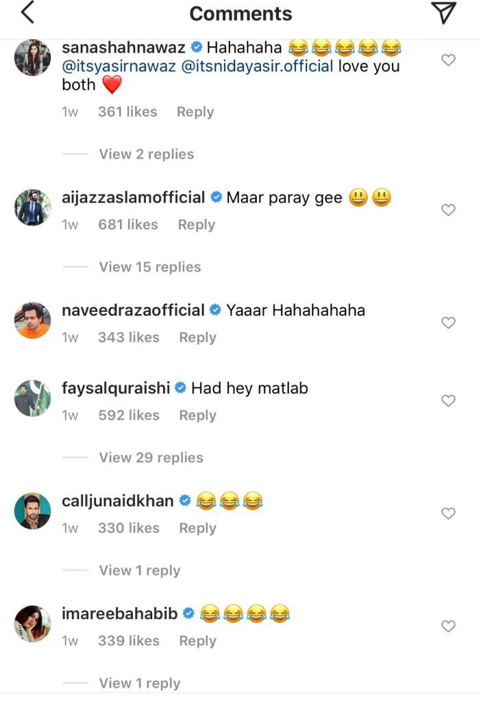Open calljunaidkhan's username profile link

(x=118, y=501)
